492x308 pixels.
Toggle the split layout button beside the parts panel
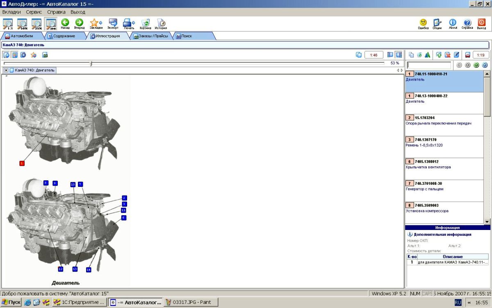tap(399, 55)
